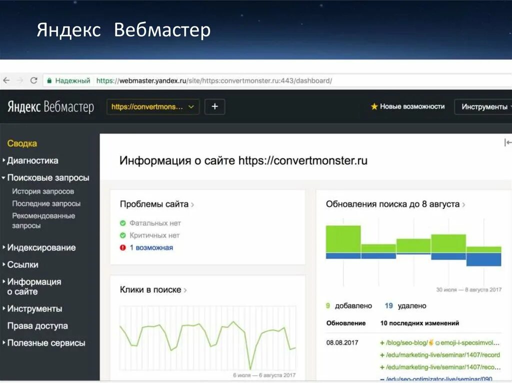Click the 9 добавлено counter
The width and height of the screenshot is (512, 383).
[x=348, y=306]
